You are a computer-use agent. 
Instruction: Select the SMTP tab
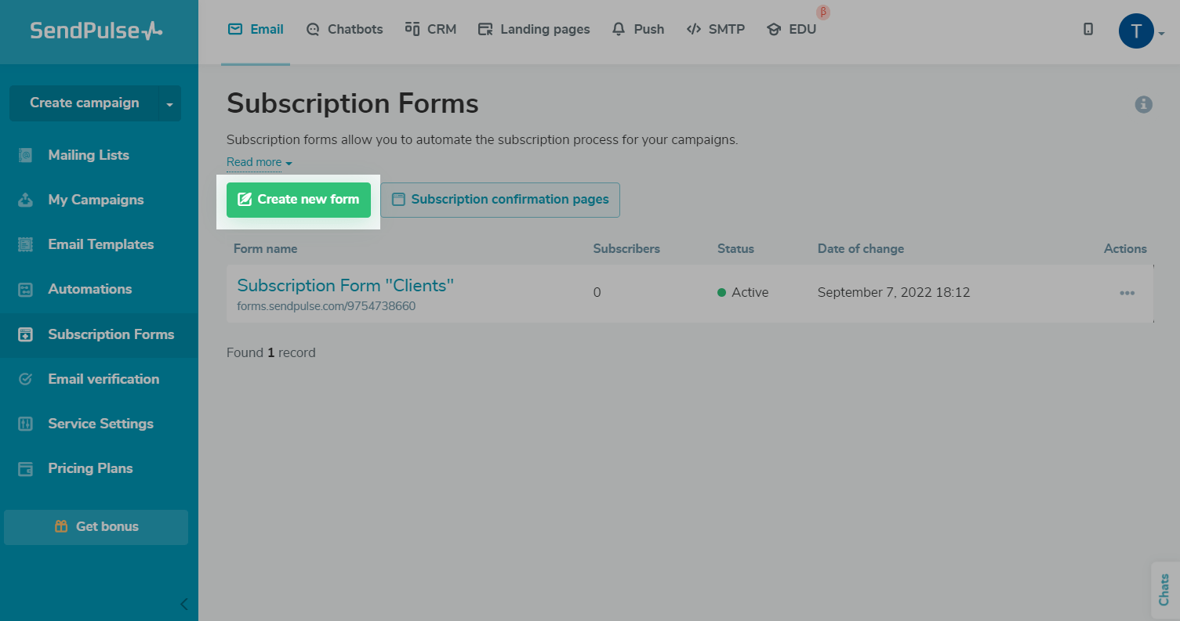[715, 30]
